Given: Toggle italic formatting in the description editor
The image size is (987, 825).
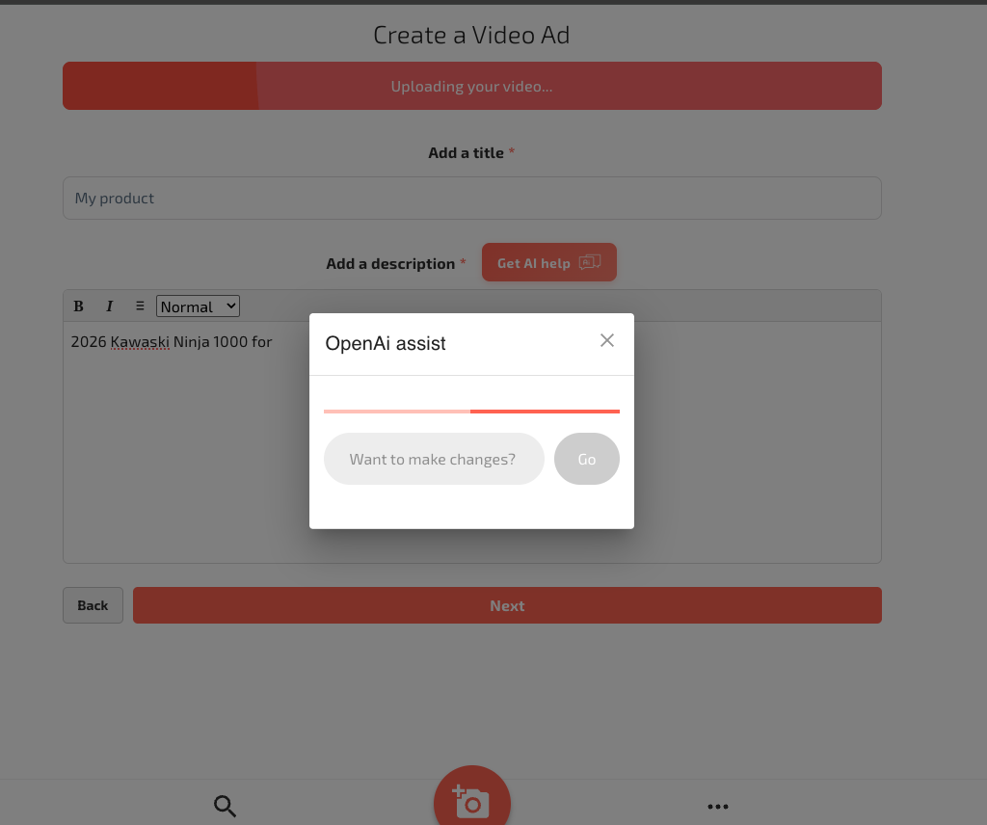Looking at the screenshot, I should point(109,306).
